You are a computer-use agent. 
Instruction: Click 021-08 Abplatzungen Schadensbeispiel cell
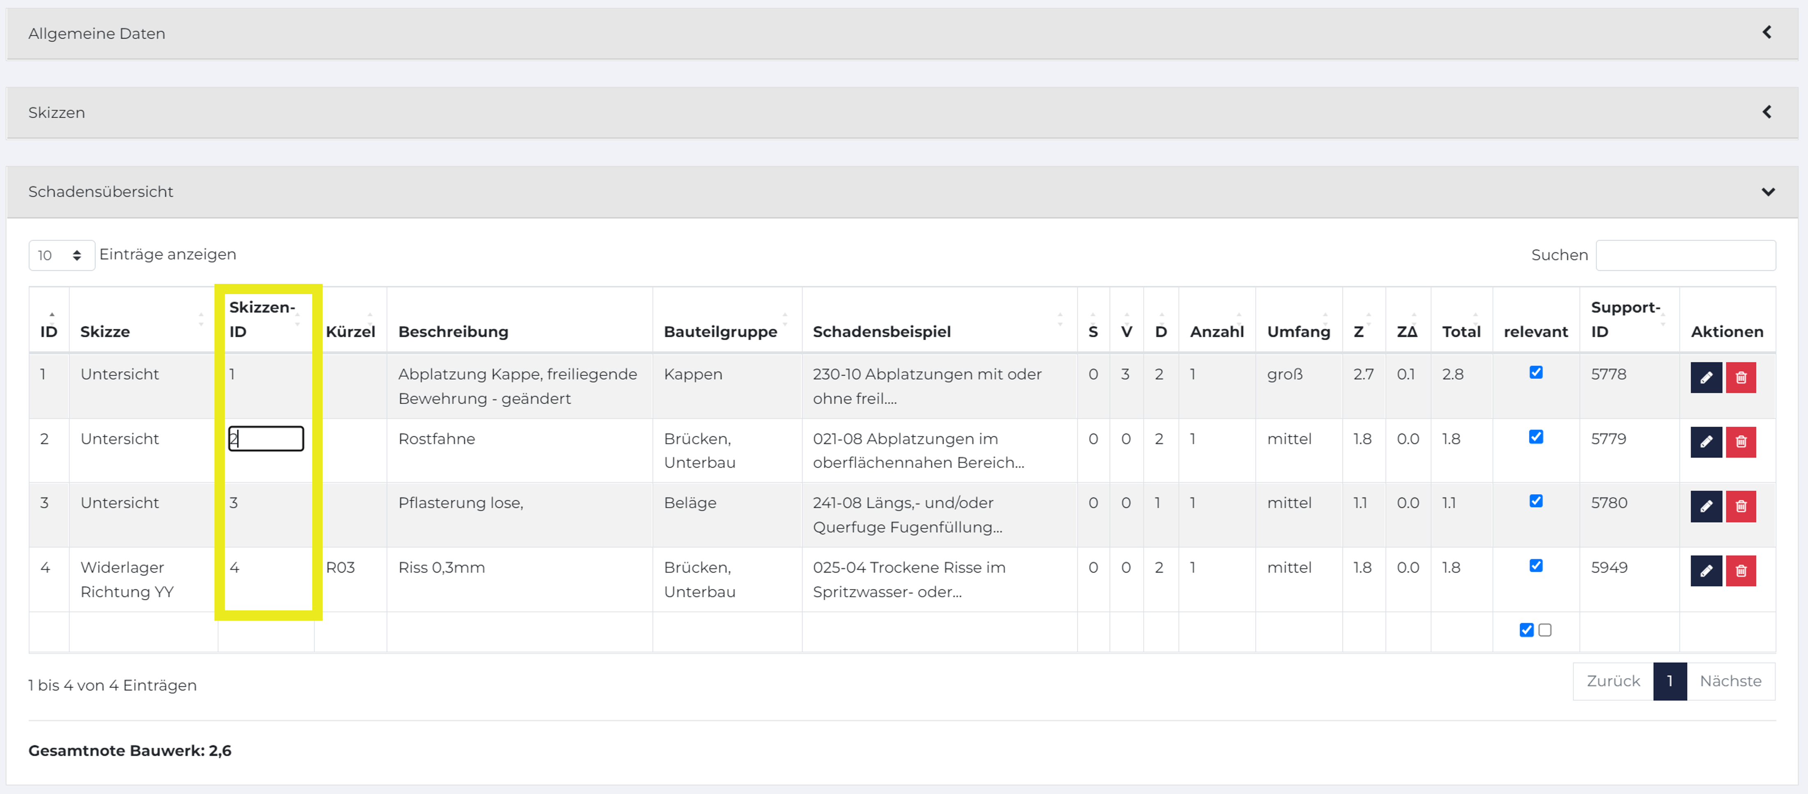point(939,450)
